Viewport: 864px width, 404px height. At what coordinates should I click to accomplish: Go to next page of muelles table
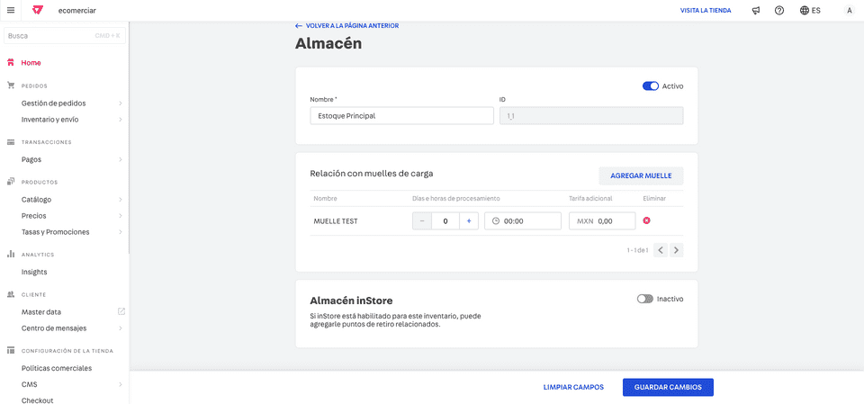click(677, 250)
